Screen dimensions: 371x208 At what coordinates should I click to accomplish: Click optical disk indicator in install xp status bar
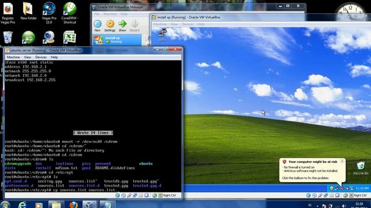coord(314,195)
